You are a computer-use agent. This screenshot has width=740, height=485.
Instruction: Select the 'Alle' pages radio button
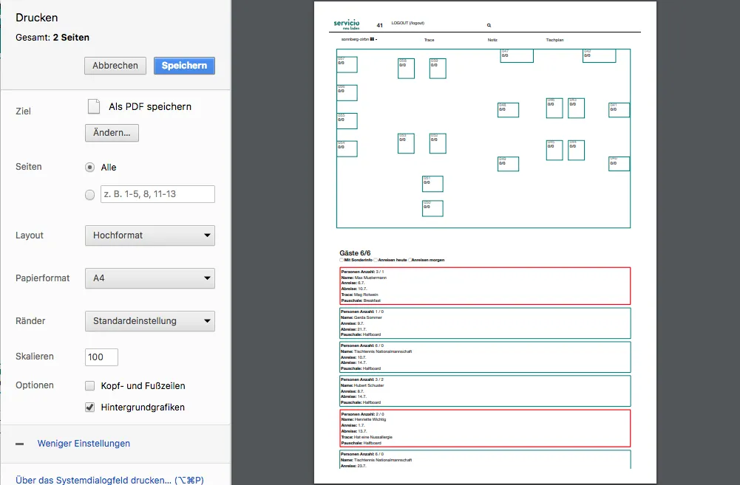(x=89, y=168)
